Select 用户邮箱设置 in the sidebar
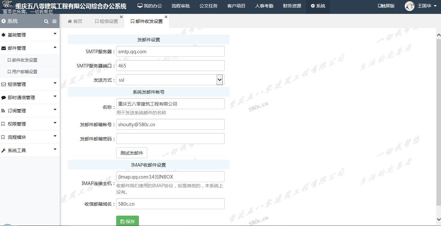This screenshot has width=441, height=226. pos(25,72)
